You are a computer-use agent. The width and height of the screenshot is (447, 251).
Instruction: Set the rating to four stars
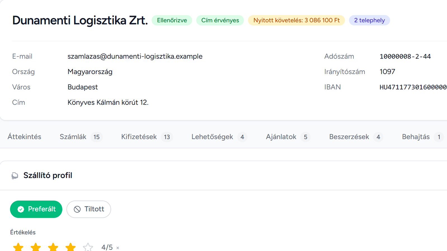pyautogui.click(x=70, y=247)
